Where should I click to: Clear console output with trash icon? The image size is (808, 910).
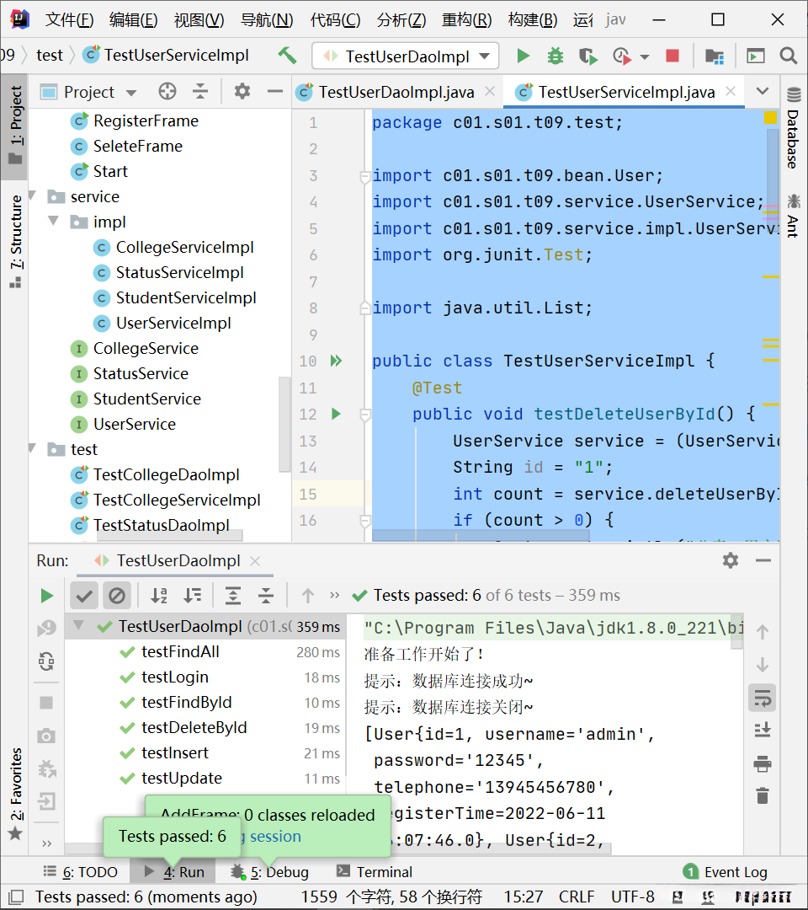763,795
